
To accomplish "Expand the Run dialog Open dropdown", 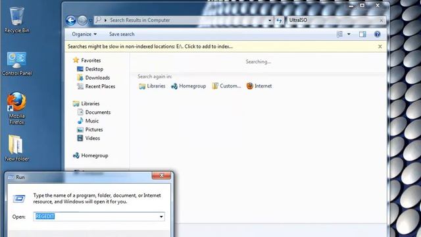I will pyautogui.click(x=161, y=217).
